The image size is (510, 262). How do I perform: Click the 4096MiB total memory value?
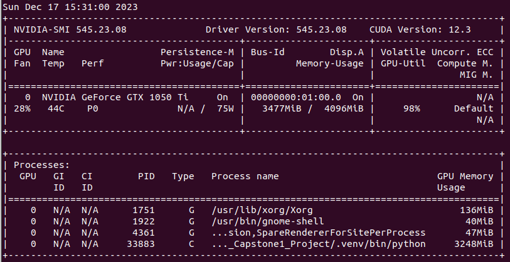click(344, 108)
